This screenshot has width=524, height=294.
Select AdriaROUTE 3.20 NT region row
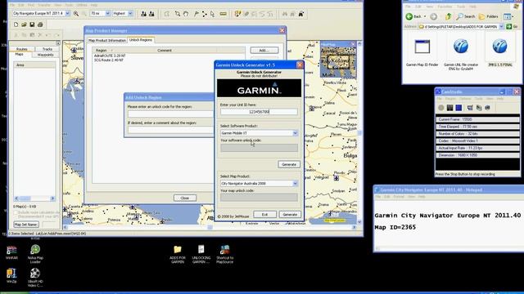pyautogui.click(x=110, y=56)
